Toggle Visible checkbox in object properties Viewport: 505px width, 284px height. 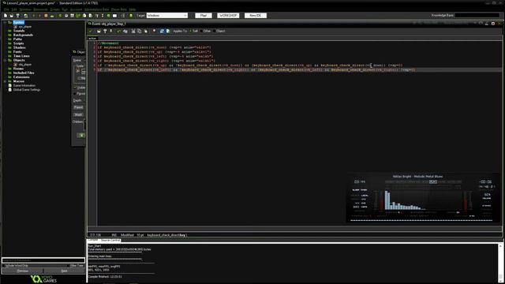(75, 88)
